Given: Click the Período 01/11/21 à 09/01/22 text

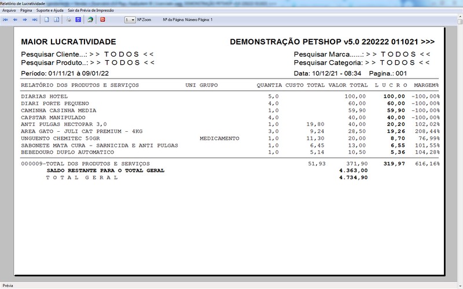Looking at the screenshot, I should pyautogui.click(x=65, y=73).
